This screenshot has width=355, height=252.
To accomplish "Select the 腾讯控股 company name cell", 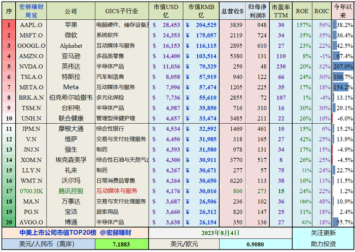I will pos(71,191).
